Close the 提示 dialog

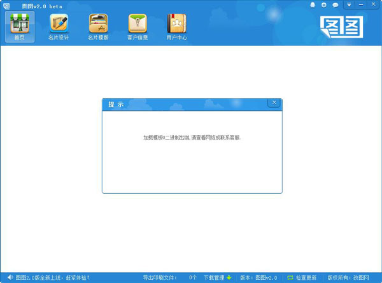pyautogui.click(x=274, y=103)
